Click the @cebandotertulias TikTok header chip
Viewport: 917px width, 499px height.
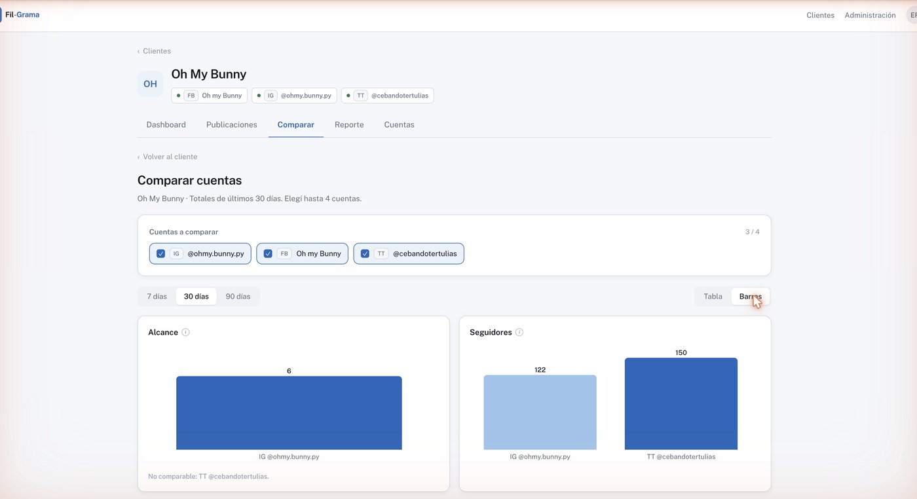(388, 96)
